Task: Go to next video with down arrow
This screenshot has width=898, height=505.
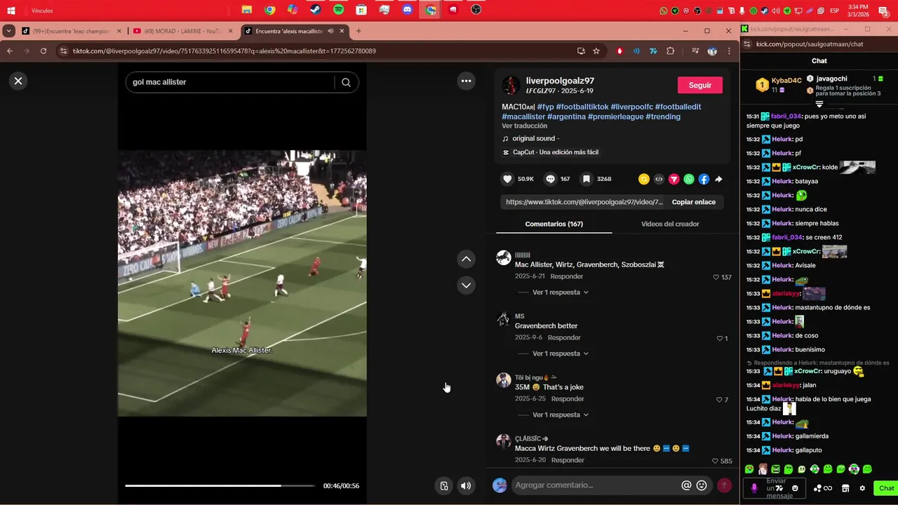Action: point(466,285)
